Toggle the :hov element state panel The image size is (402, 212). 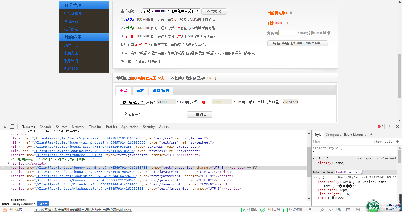click(378, 142)
